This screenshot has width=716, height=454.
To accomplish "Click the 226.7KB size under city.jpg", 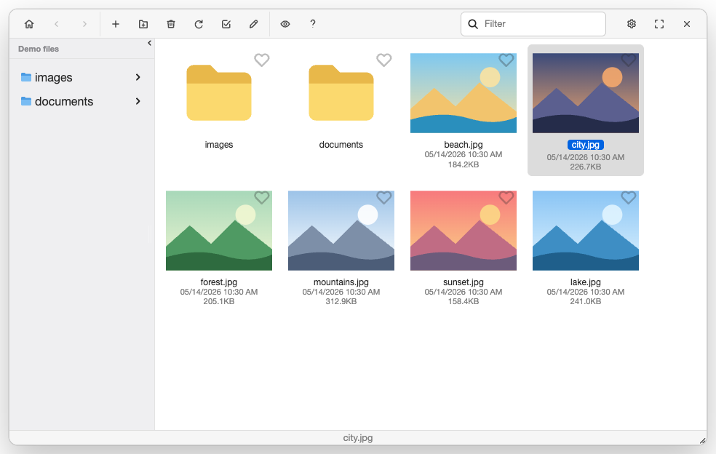I will pos(586,167).
